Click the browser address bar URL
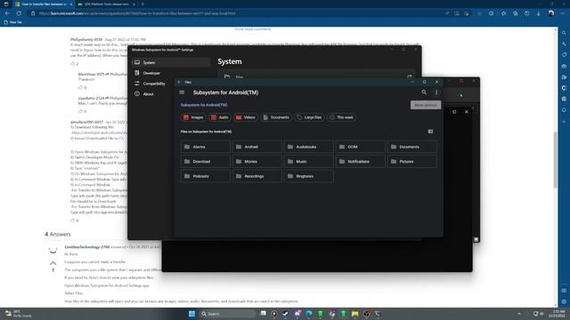The height and width of the screenshot is (320, 570). click(x=137, y=13)
